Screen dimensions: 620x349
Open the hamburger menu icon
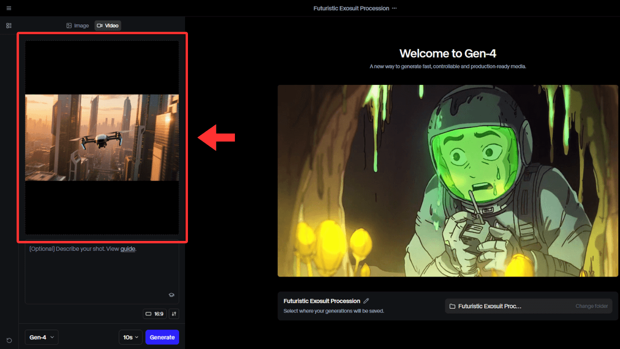tap(9, 8)
